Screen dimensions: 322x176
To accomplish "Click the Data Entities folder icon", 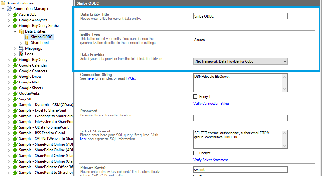I will point(21,31).
